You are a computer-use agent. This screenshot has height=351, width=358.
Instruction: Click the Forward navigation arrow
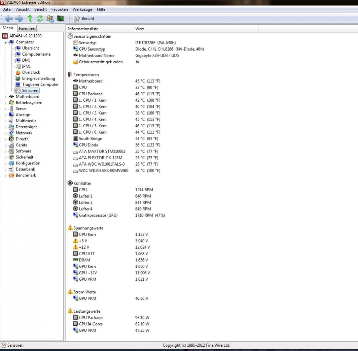tap(19, 19)
